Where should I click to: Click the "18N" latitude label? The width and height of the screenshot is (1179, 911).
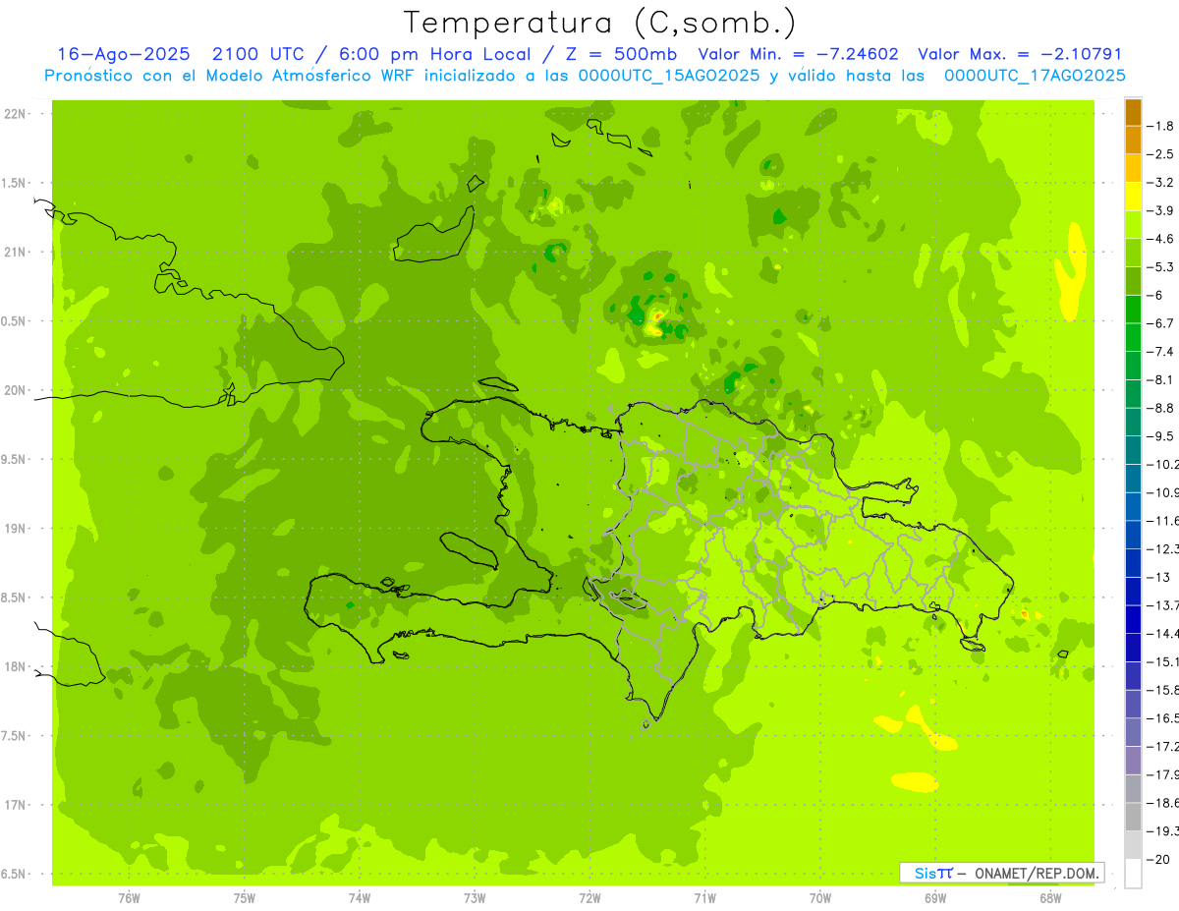(15, 666)
